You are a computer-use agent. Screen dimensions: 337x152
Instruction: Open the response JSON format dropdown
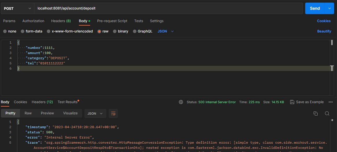[x=95, y=113]
